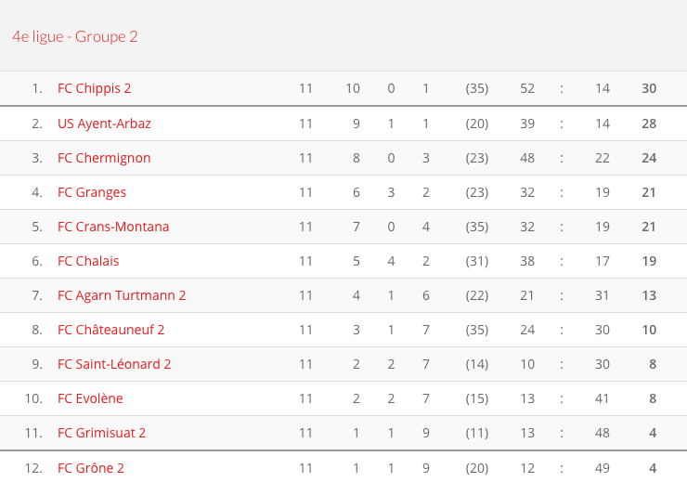Go to FC Crans-Montana team page
This screenshot has width=687, height=482.
(x=113, y=227)
